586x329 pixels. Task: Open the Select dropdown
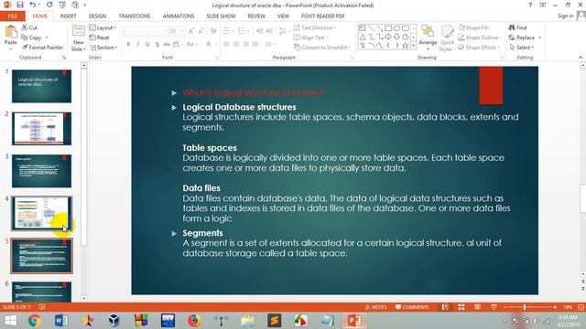[522, 48]
